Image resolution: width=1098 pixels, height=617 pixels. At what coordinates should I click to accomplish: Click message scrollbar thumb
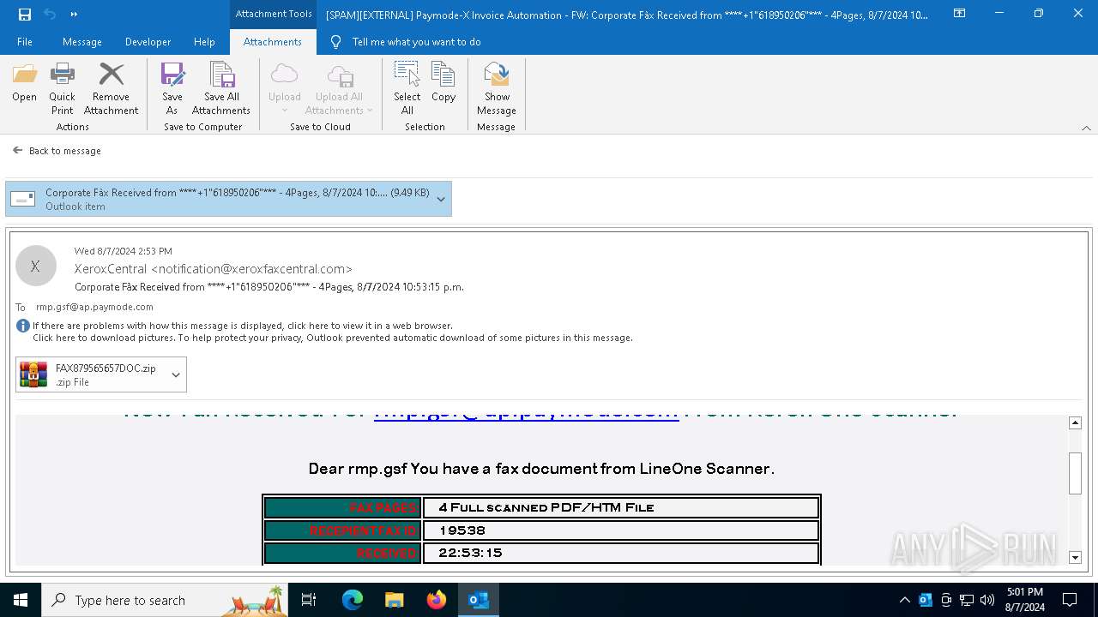pos(1075,473)
